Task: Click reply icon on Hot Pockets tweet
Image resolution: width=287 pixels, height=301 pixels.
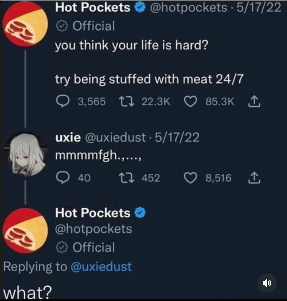Action: (x=62, y=101)
